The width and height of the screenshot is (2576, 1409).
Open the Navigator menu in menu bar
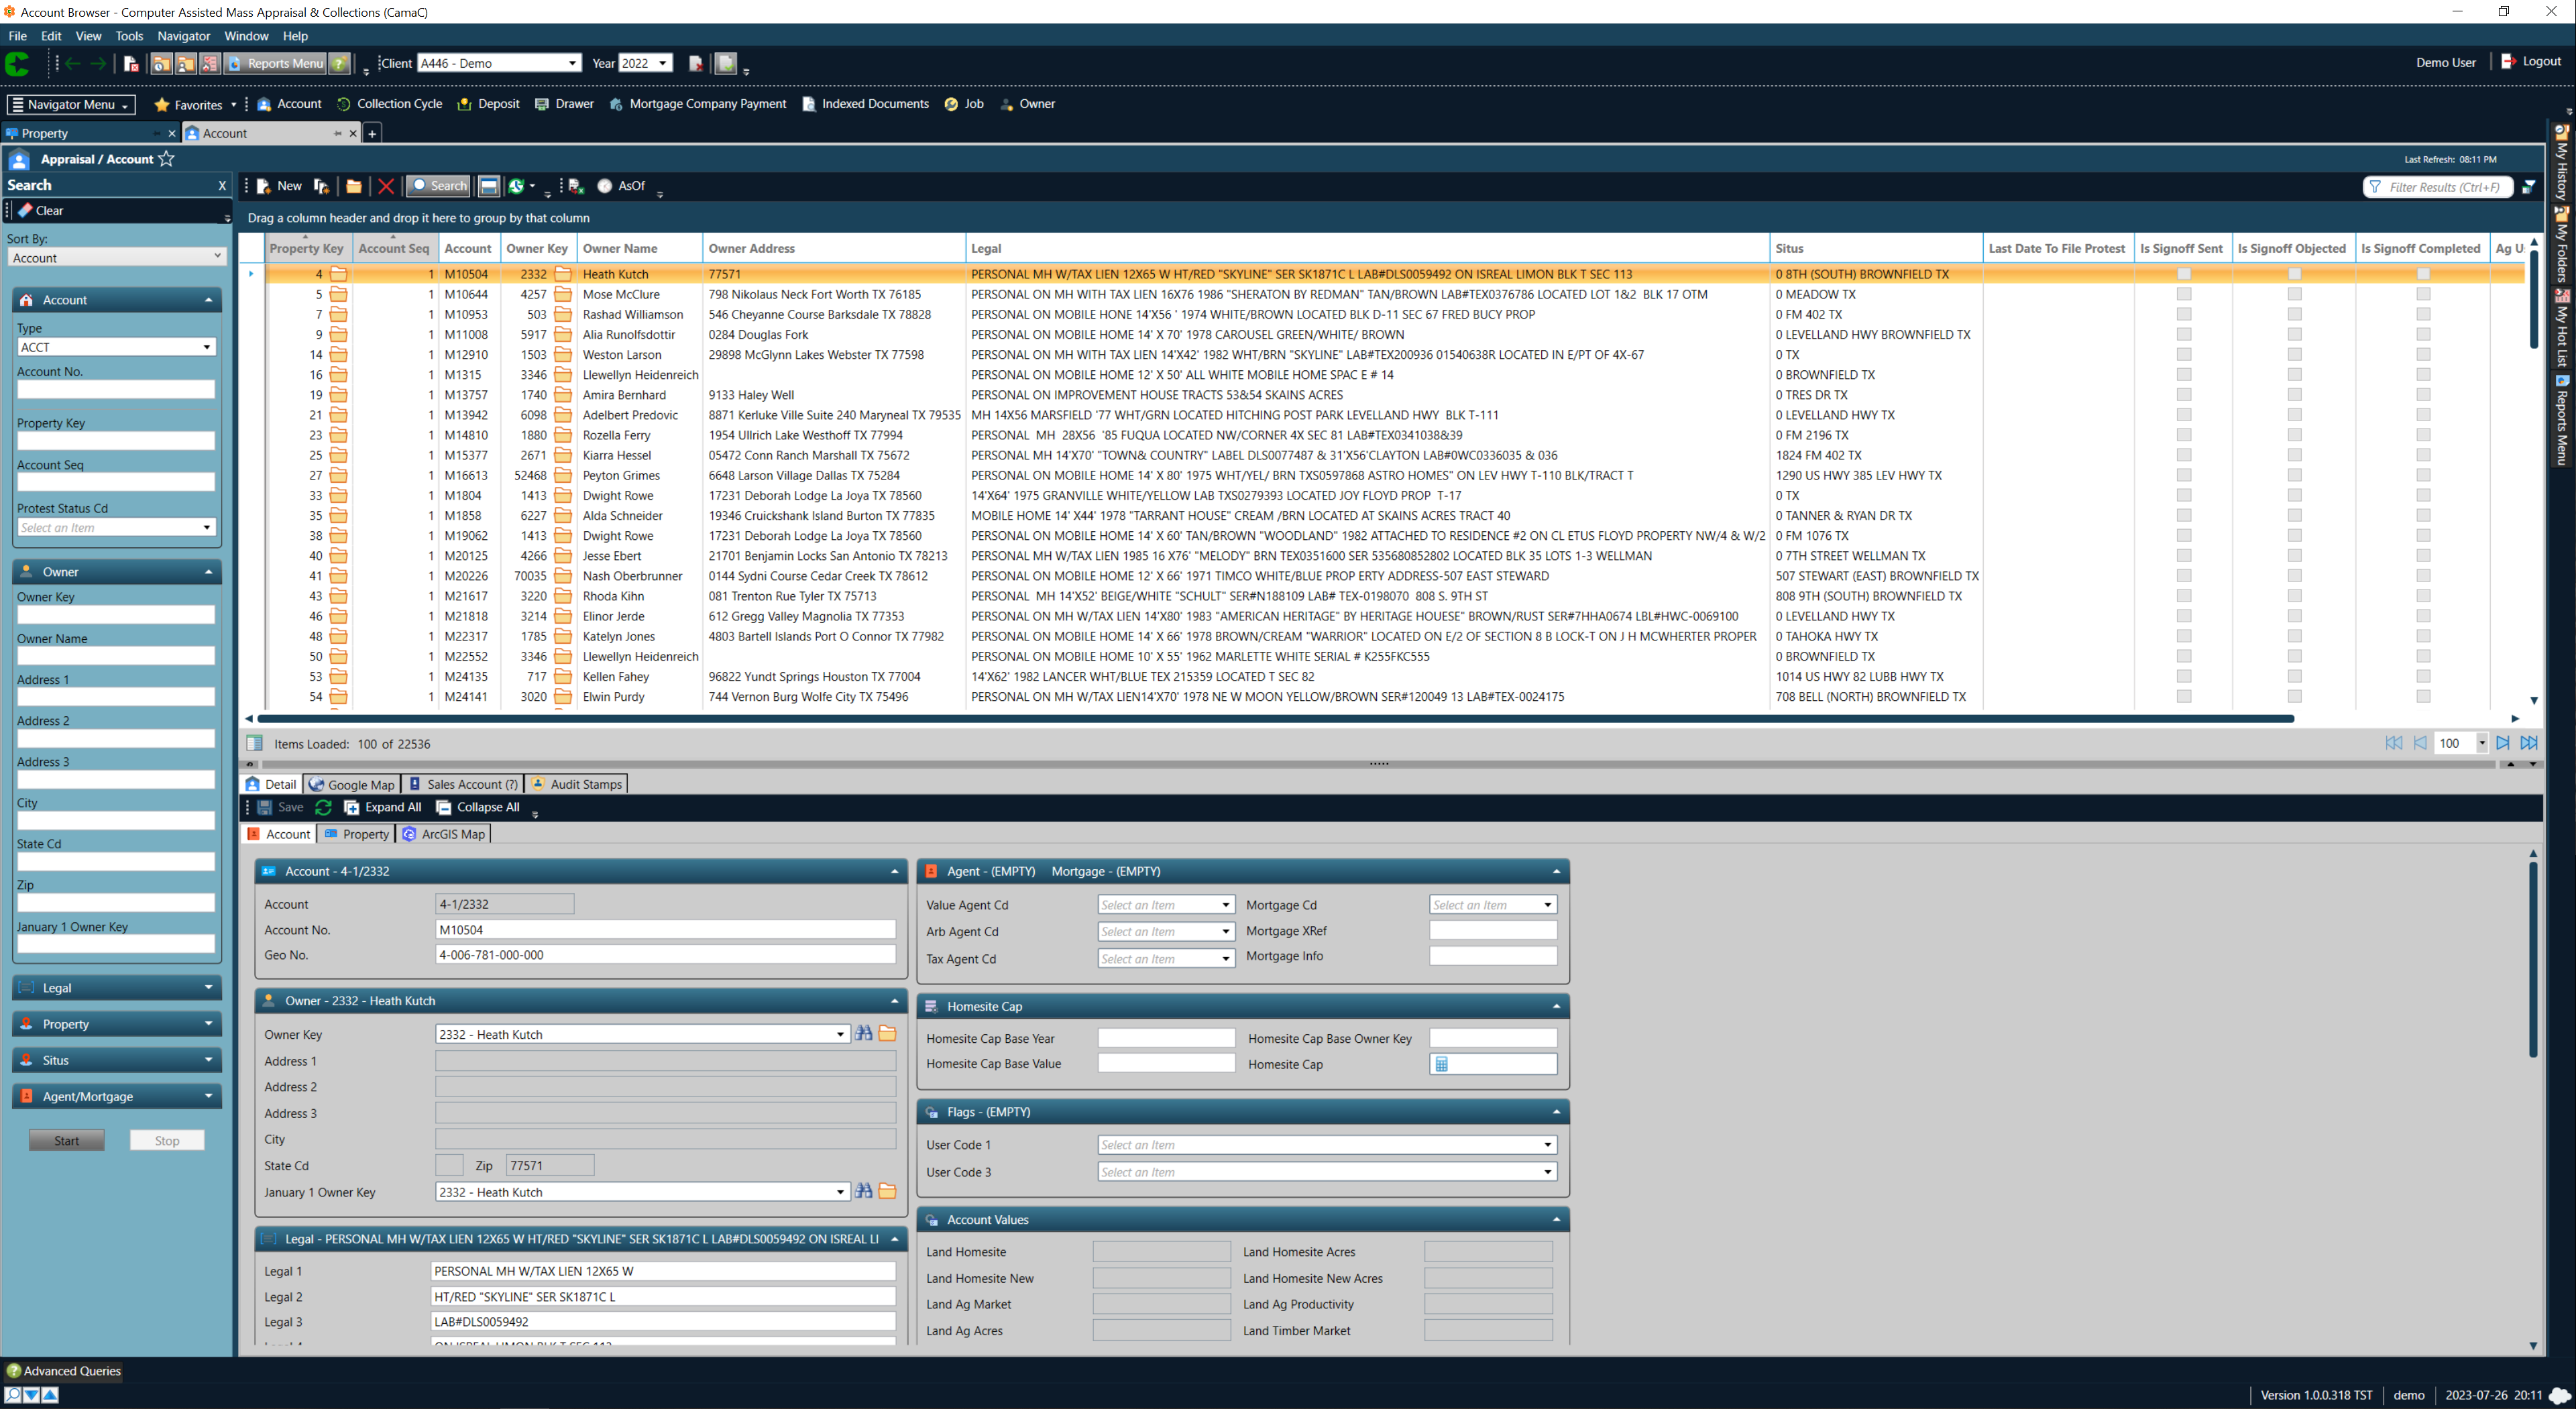click(183, 36)
